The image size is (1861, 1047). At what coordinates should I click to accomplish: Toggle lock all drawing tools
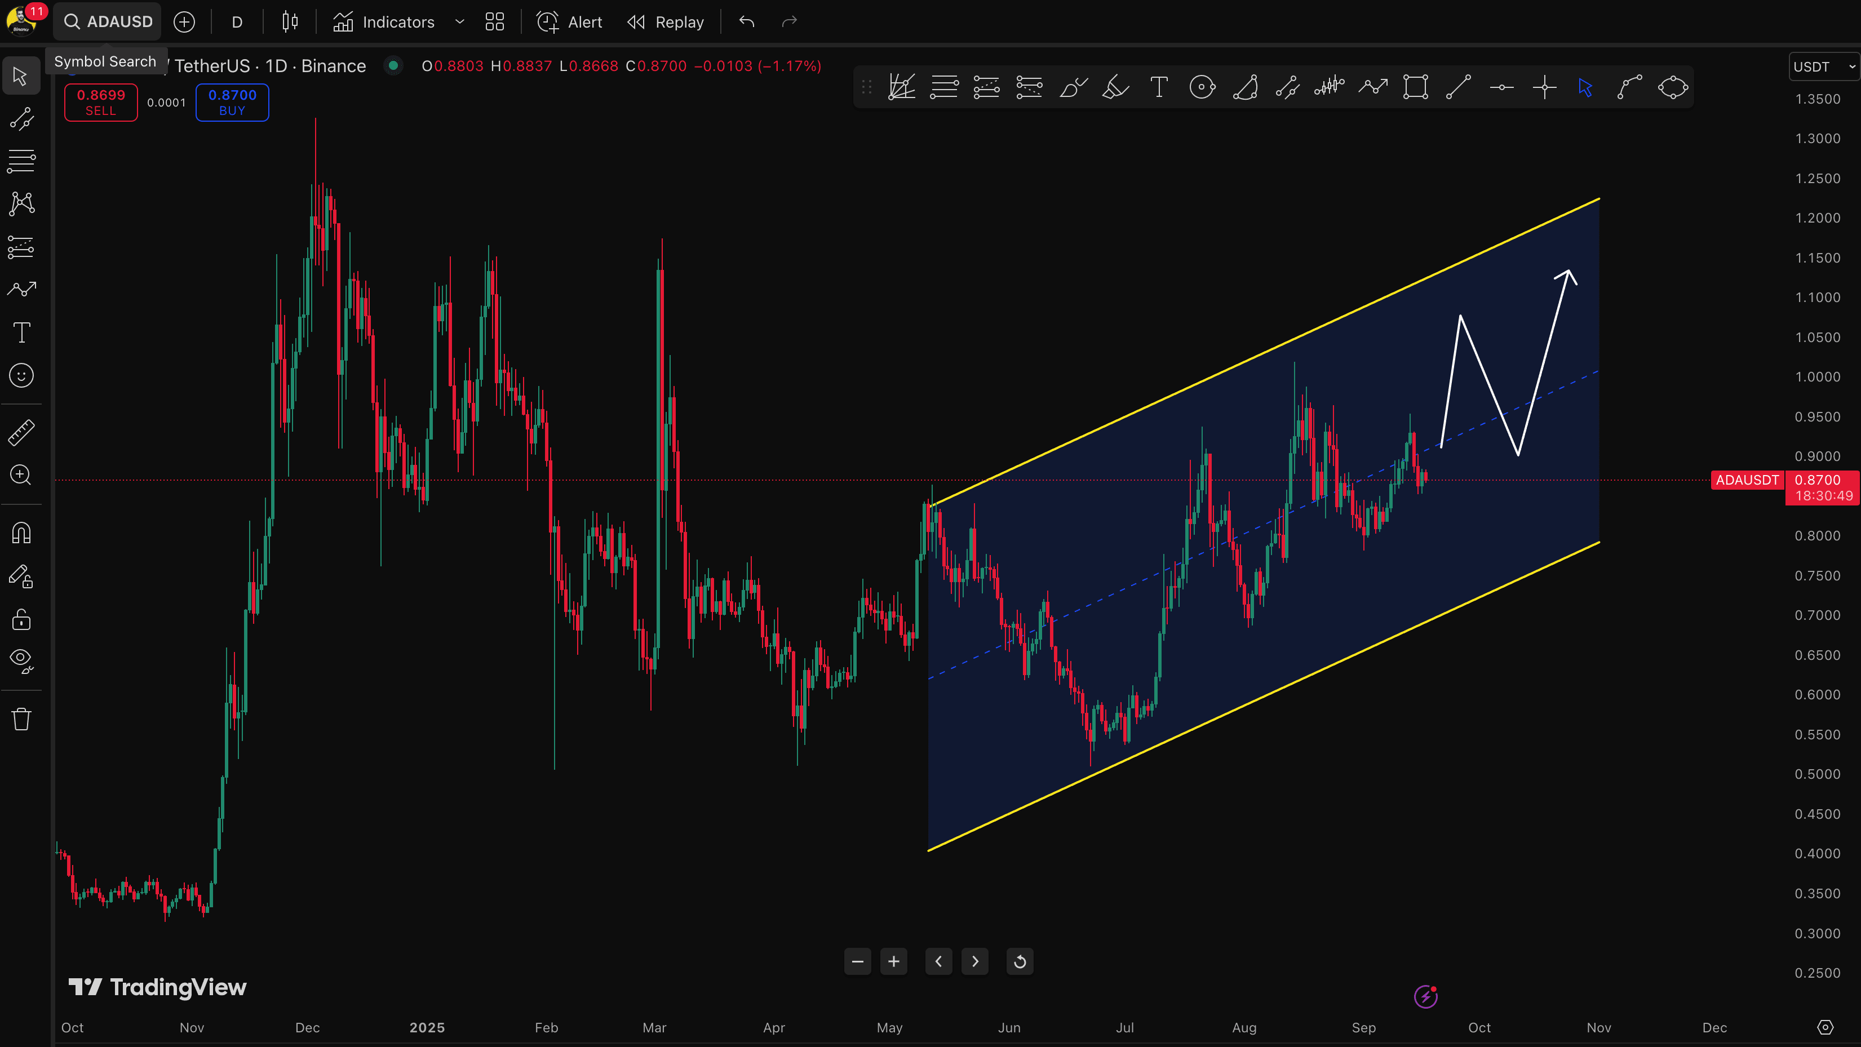click(x=21, y=619)
